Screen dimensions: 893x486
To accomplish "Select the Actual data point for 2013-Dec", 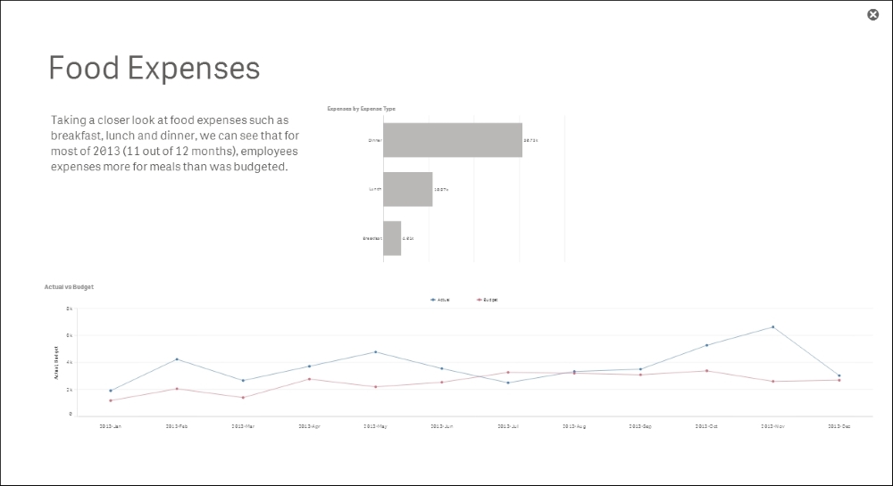I will pyautogui.click(x=839, y=375).
